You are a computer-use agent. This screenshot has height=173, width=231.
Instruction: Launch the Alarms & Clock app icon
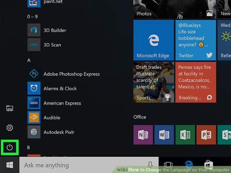[x=34, y=88]
